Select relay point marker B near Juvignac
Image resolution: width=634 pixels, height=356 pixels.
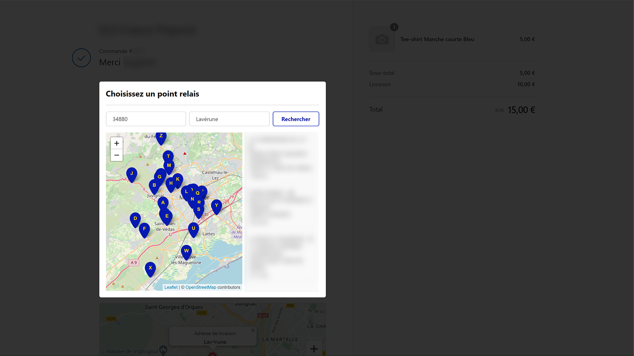point(154,186)
